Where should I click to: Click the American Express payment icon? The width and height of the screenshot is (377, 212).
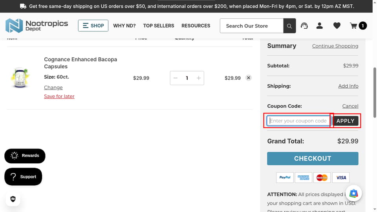point(304,177)
